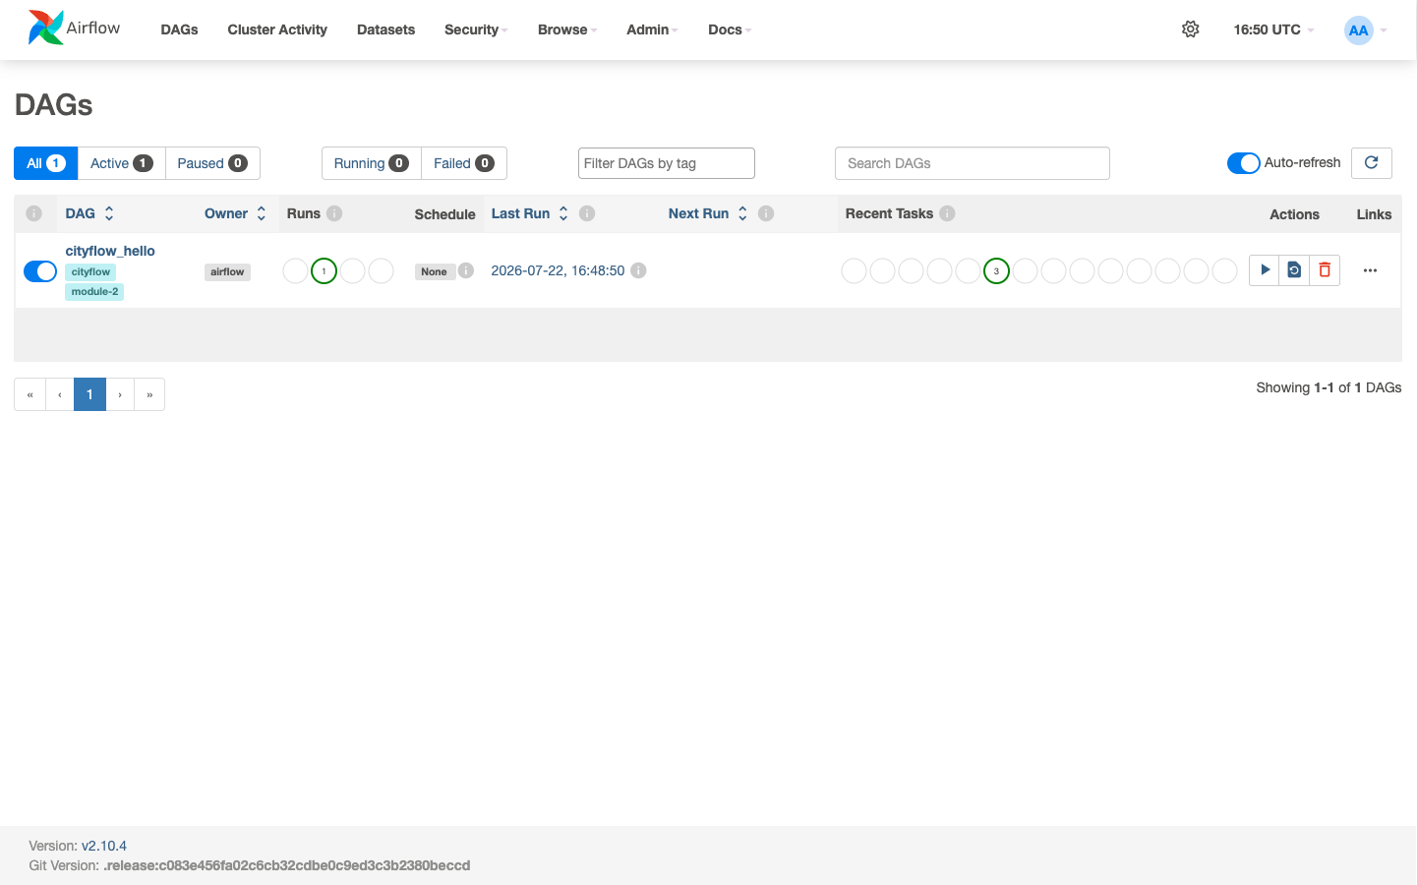Sort by the Next Run column

pyautogui.click(x=708, y=213)
